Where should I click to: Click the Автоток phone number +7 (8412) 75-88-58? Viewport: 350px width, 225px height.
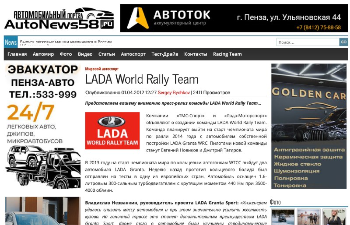point(318,28)
